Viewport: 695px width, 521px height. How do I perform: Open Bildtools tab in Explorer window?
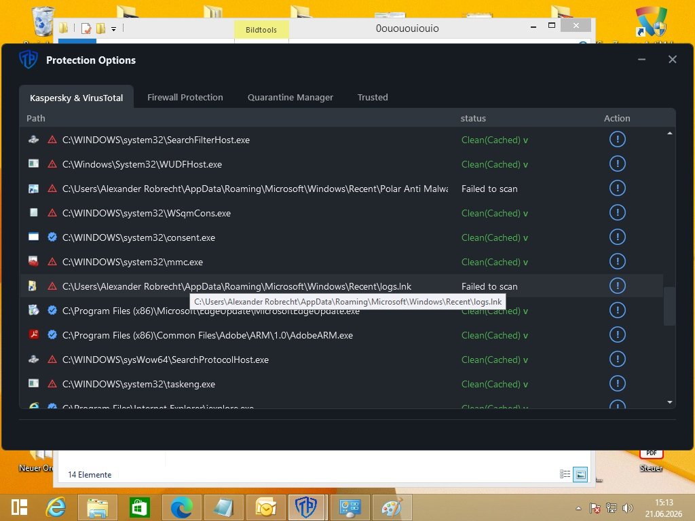261,30
